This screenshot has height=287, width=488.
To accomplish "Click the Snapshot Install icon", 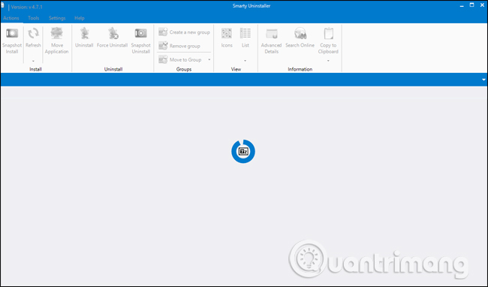I will pyautogui.click(x=12, y=33).
